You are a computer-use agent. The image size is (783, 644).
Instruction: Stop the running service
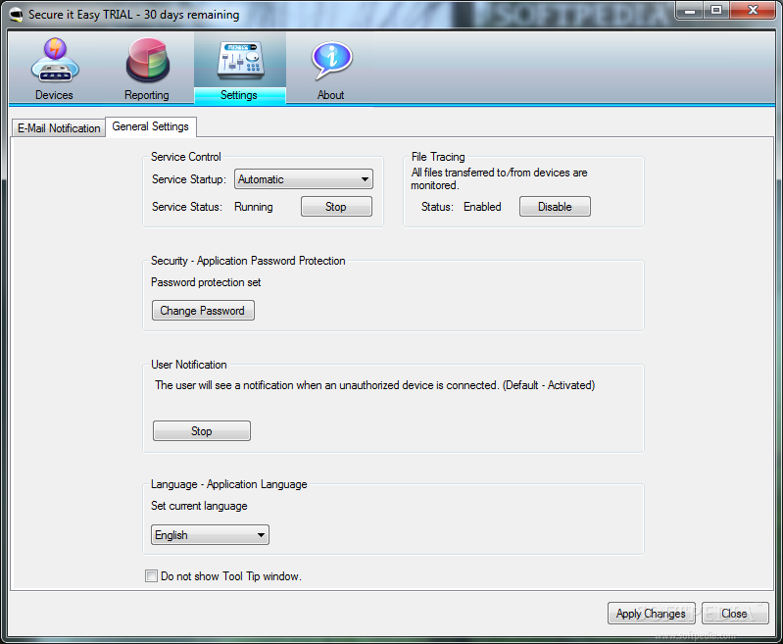tap(336, 207)
